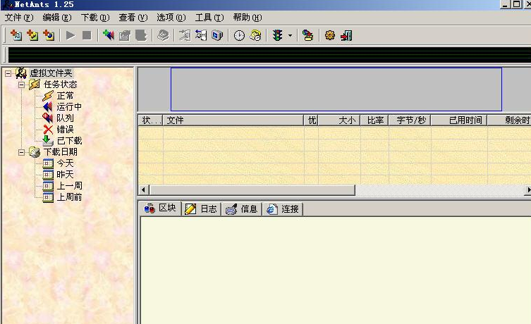Click the add-task icon with yellow checkmark
This screenshot has height=324, width=531.
pos(32,35)
